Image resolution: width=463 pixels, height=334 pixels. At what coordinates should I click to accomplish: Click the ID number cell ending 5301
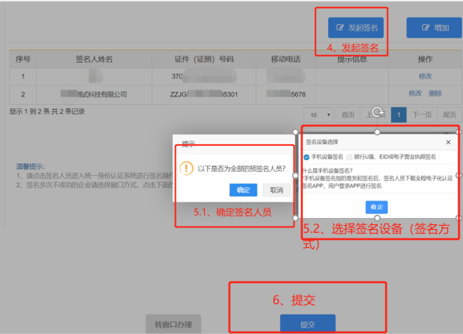coord(204,94)
